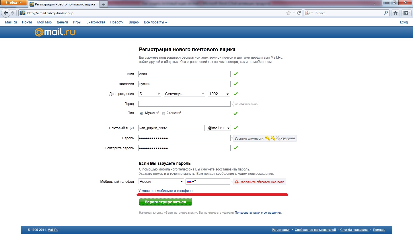Click the password strength key icons
The width and height of the screenshot is (413, 246).
(273, 138)
